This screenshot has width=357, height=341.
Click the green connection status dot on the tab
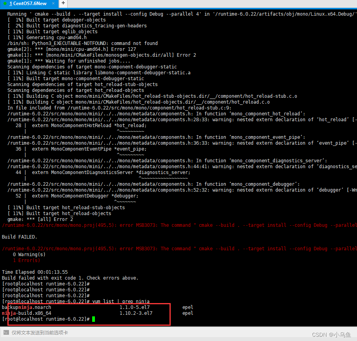5,4
